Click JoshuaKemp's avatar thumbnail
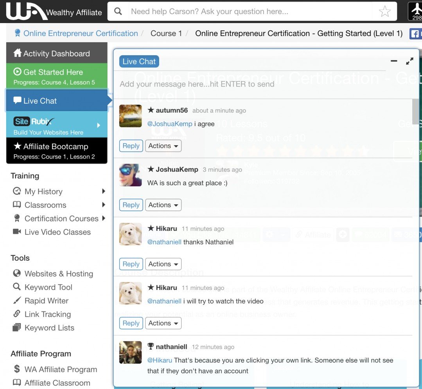The image size is (422, 389). (131, 175)
